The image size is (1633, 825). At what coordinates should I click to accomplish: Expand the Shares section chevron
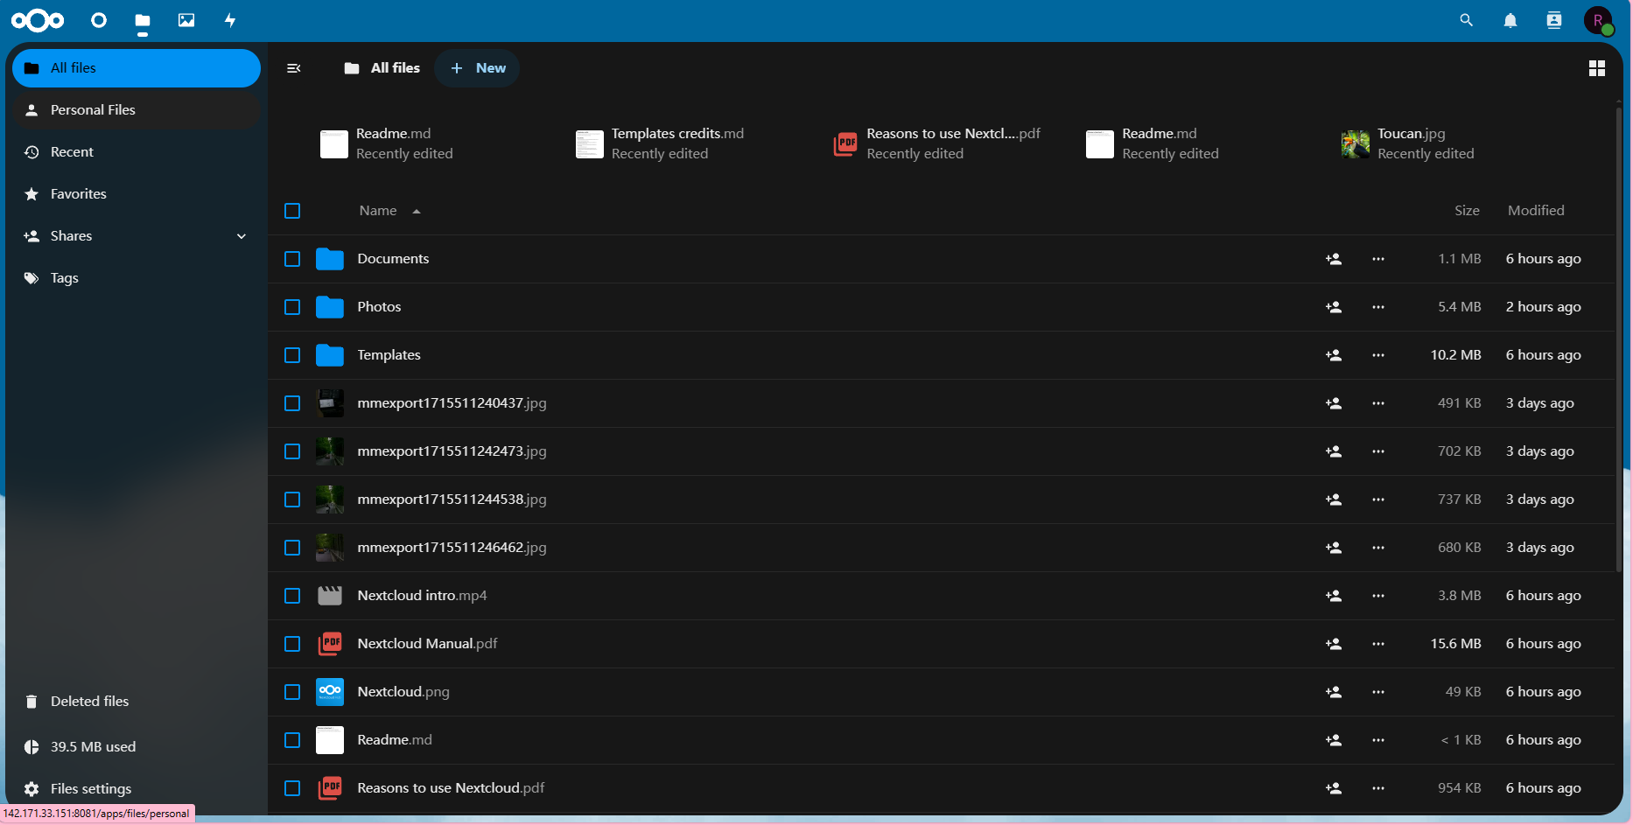pyautogui.click(x=242, y=236)
